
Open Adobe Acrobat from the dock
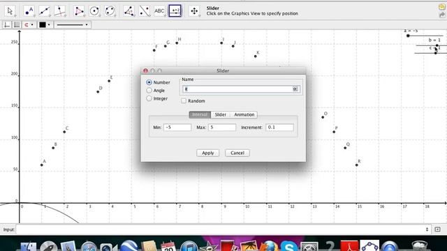point(349,246)
